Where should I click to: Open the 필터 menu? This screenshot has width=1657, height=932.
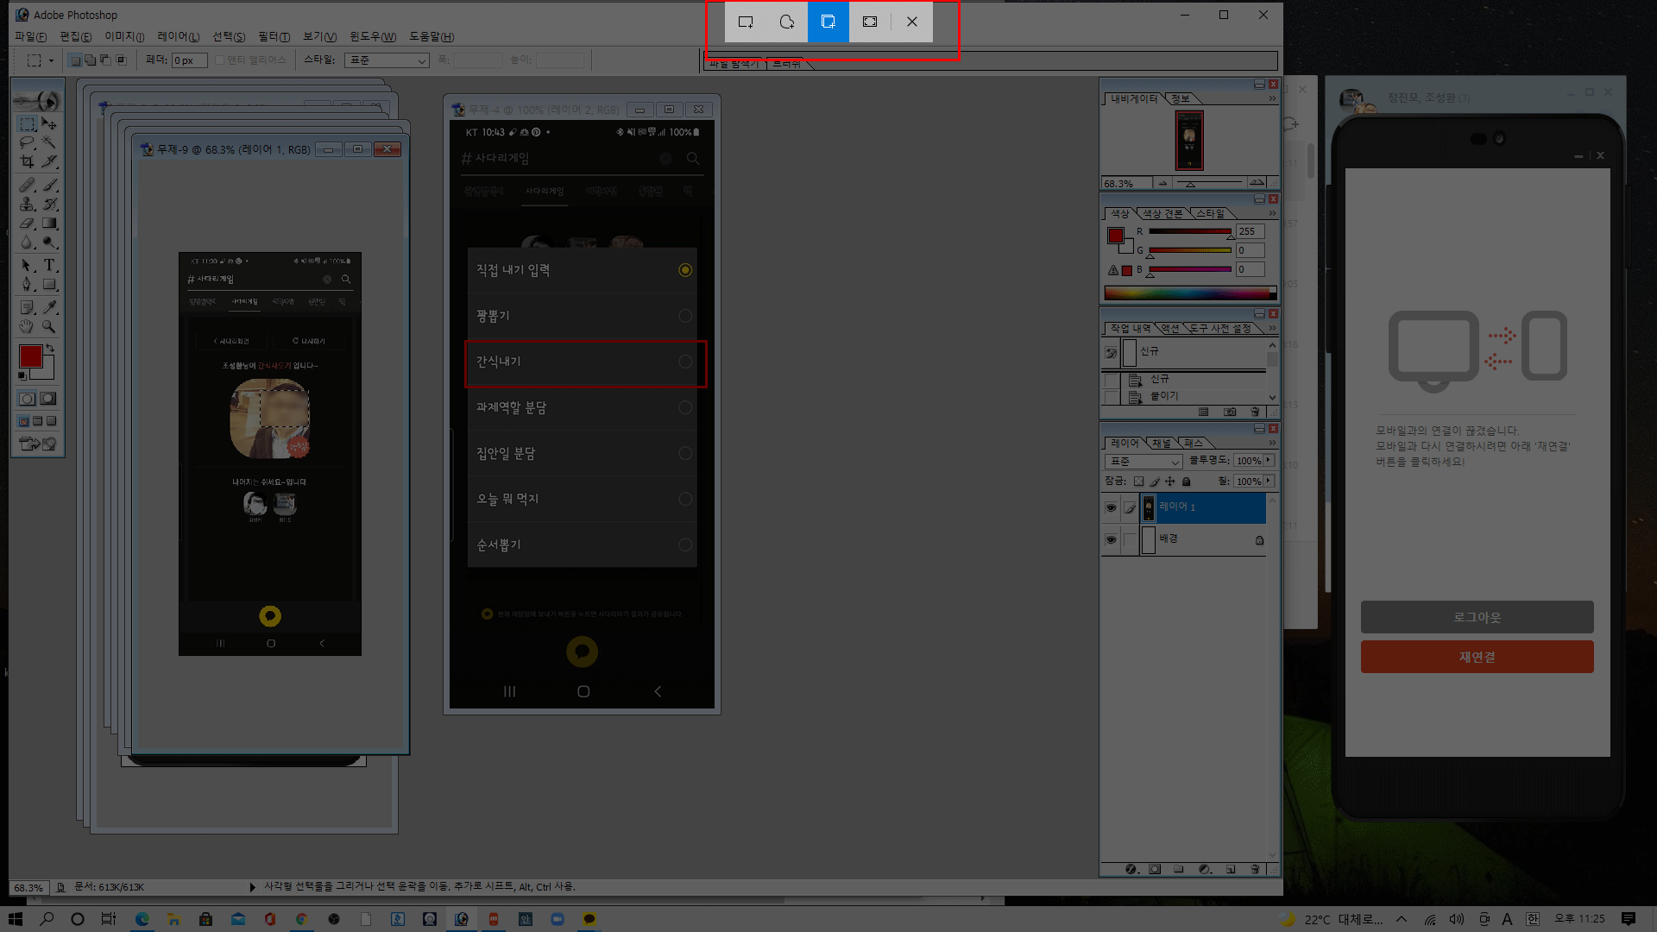click(274, 36)
